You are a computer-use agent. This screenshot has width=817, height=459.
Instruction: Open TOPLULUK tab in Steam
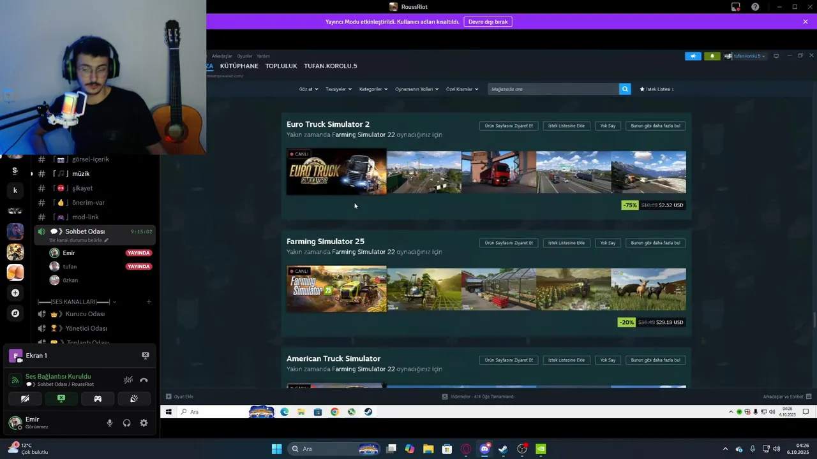pos(281,66)
